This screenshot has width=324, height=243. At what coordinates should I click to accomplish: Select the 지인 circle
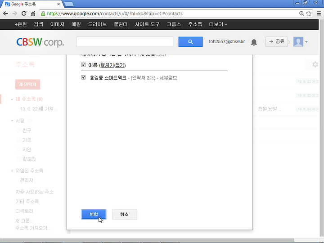27,149
